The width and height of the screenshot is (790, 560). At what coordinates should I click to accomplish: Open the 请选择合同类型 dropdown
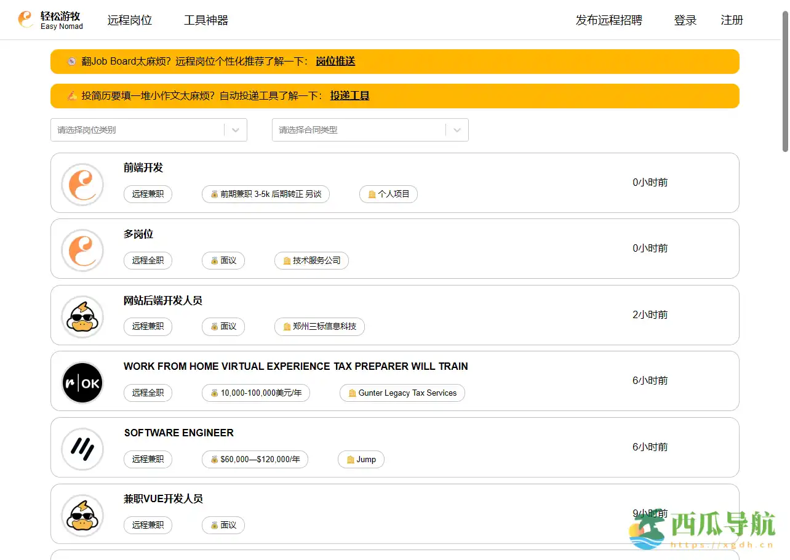[x=370, y=130]
